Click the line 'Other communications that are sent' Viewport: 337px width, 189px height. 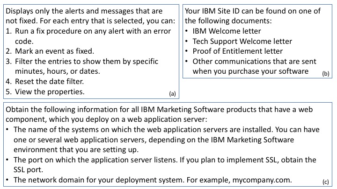254,62
